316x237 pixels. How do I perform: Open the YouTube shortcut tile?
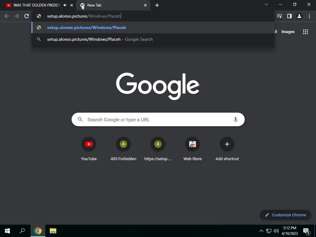click(89, 149)
